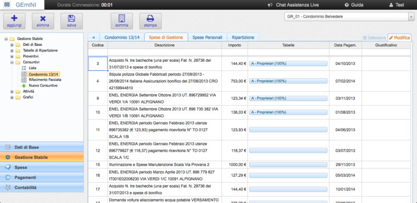The image size is (417, 203).
Task: Print with the stampa printer icon
Action: click(150, 21)
